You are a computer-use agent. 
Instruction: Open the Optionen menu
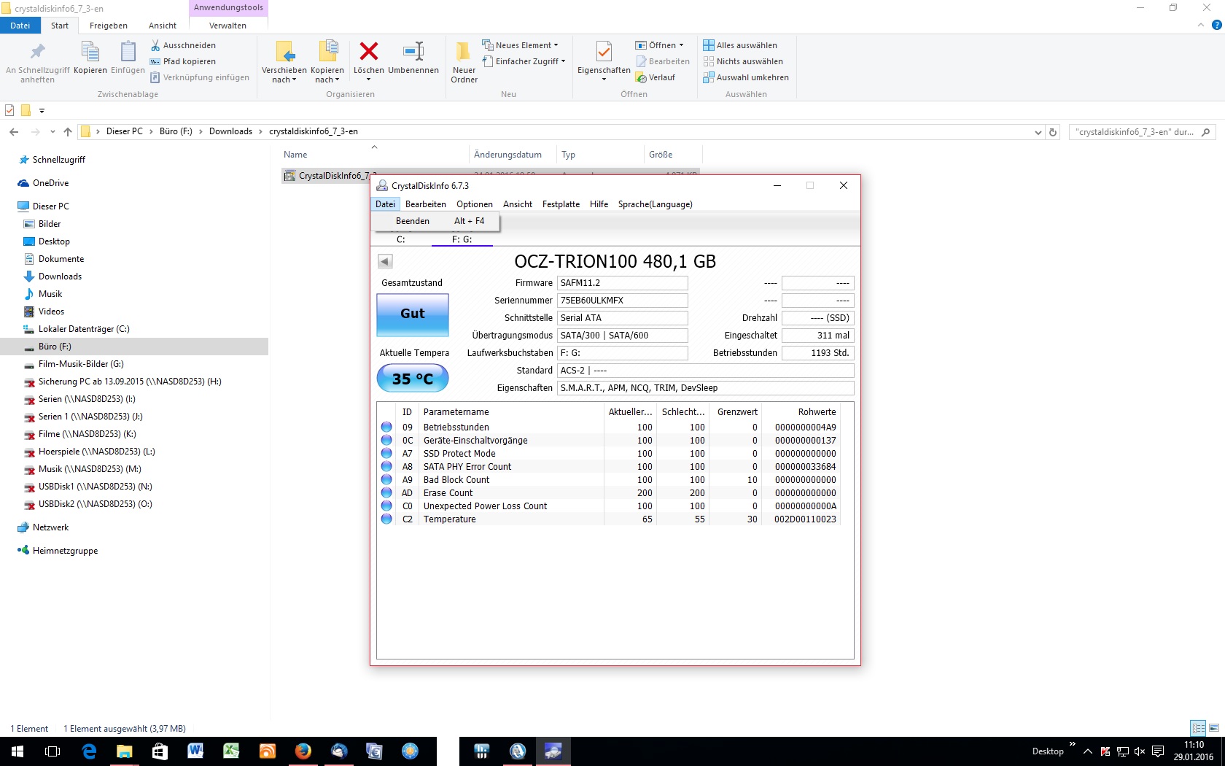pos(475,204)
